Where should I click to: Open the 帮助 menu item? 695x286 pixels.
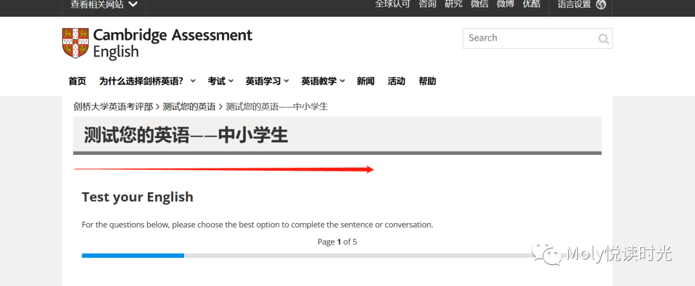(427, 81)
